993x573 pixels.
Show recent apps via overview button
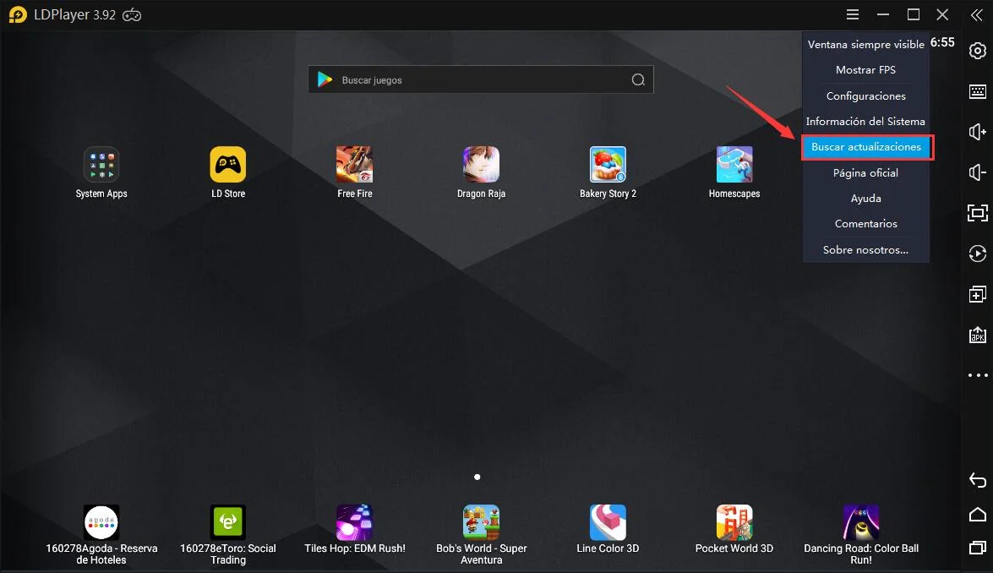pyautogui.click(x=977, y=548)
